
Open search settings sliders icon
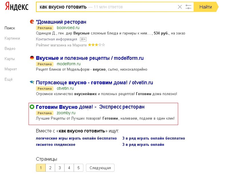[x=188, y=7]
